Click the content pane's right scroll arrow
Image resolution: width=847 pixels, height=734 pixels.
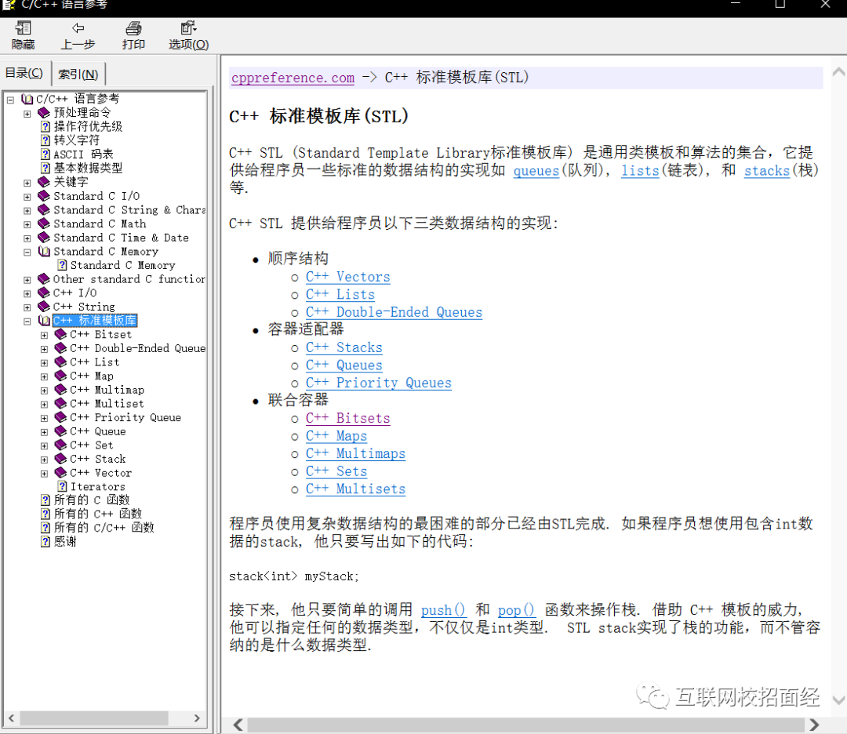coord(814,725)
